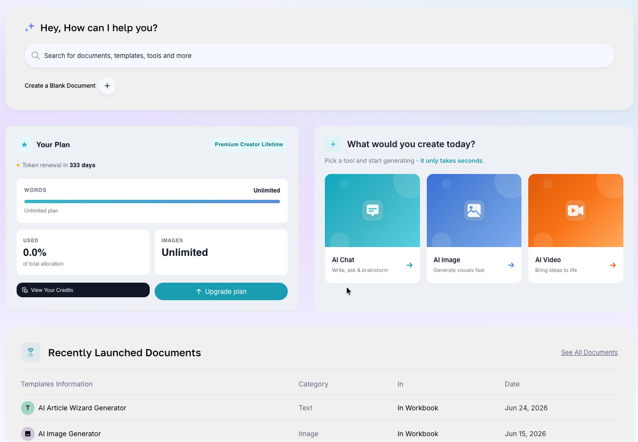Click the Templates Information column header
The width and height of the screenshot is (638, 442).
click(57, 384)
